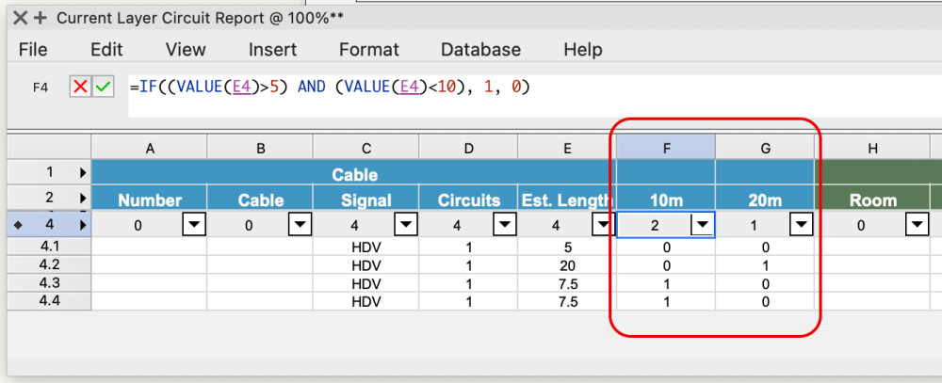Open the Format menu
The height and width of the screenshot is (383, 942).
point(369,50)
